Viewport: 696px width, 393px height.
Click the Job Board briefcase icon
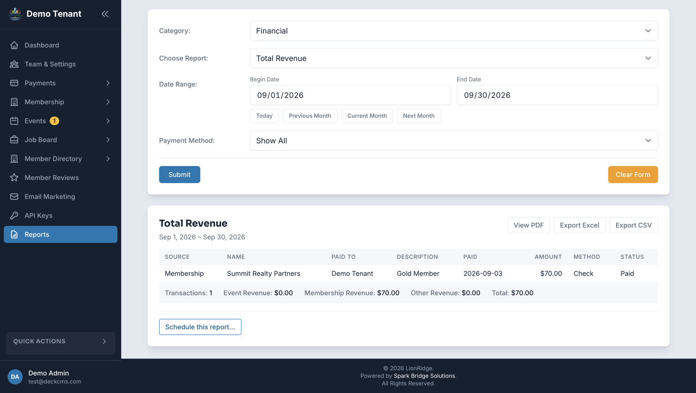point(14,140)
